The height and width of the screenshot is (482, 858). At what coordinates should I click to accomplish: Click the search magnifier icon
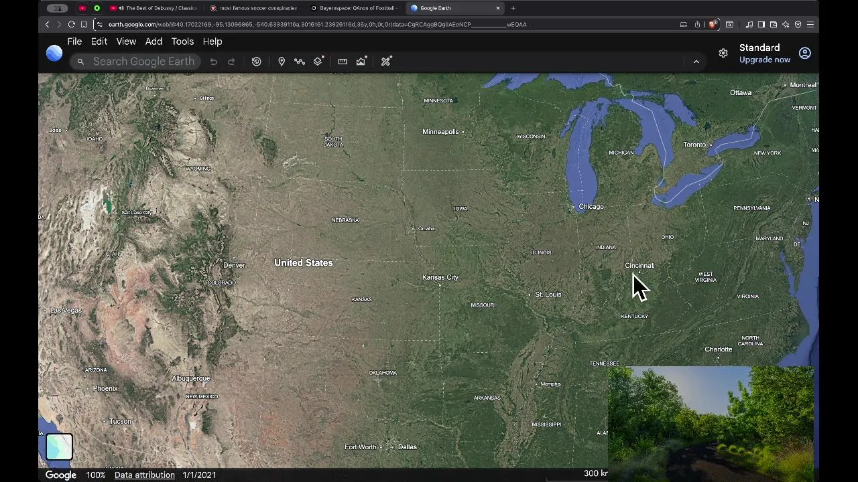[80, 62]
